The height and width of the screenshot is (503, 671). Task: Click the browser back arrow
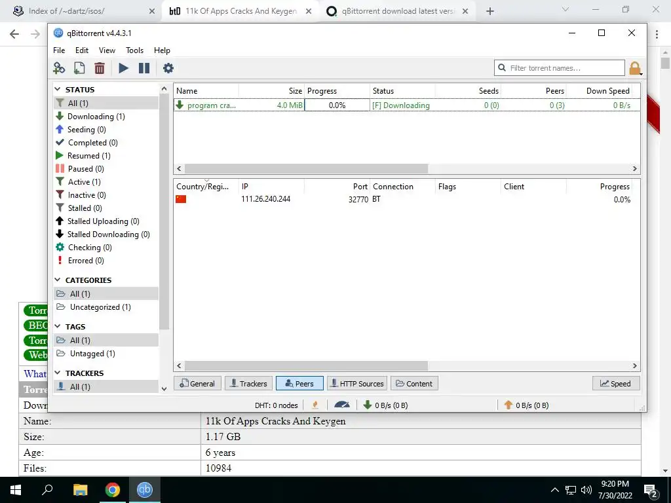click(x=14, y=34)
